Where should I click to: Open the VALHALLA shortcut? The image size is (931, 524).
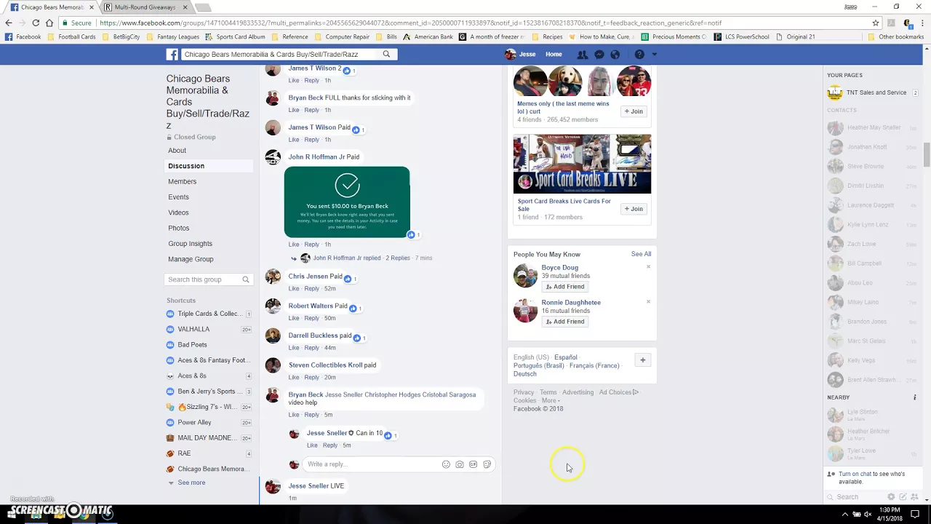[193, 329]
